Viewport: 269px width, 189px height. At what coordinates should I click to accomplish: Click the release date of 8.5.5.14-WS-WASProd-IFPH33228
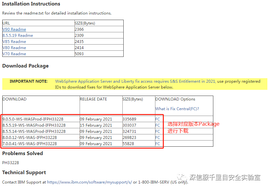tap(96, 131)
